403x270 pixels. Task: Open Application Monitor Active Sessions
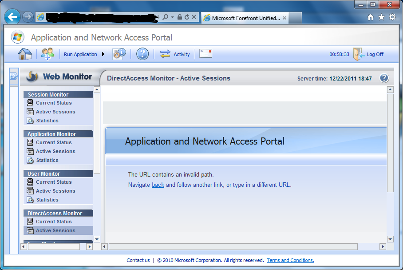55,152
